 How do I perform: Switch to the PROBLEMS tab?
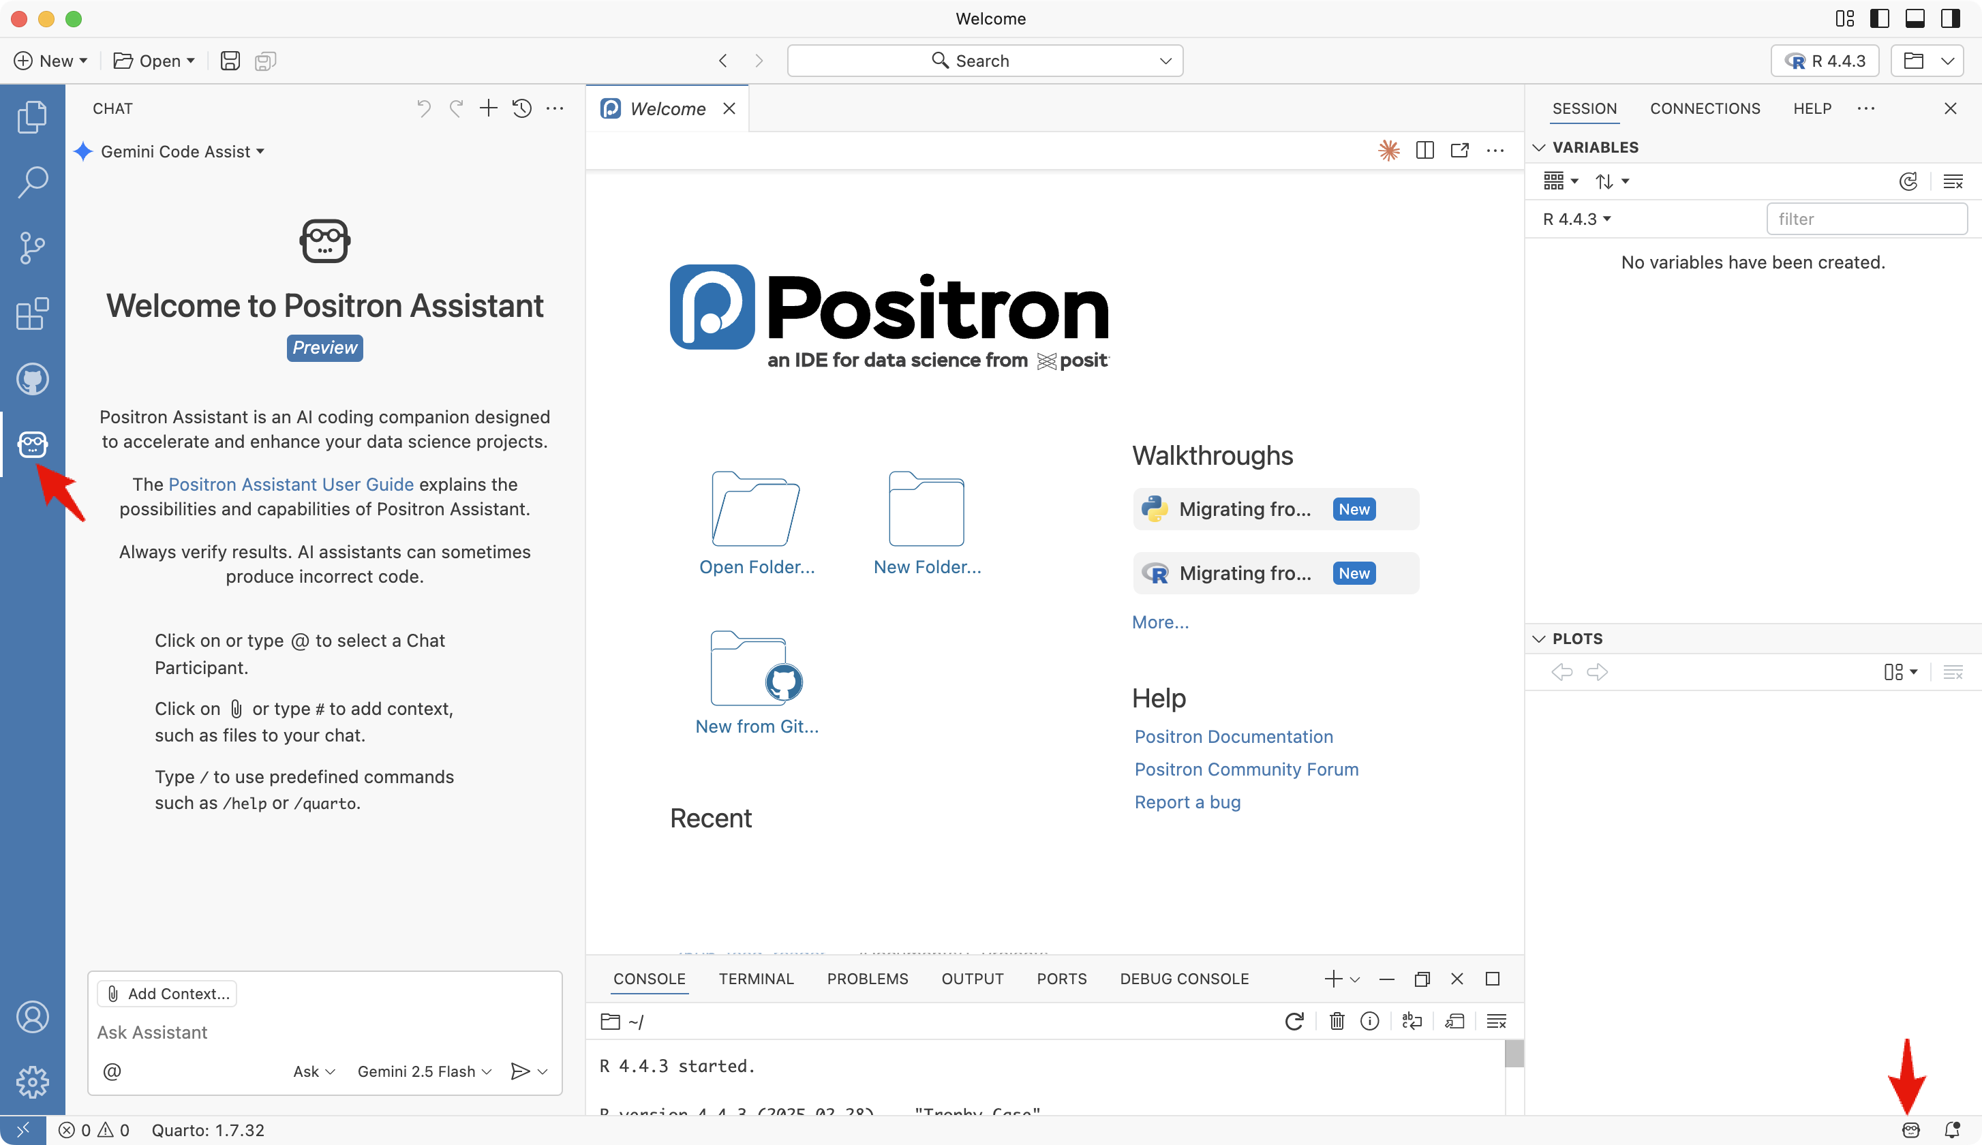[x=867, y=978]
